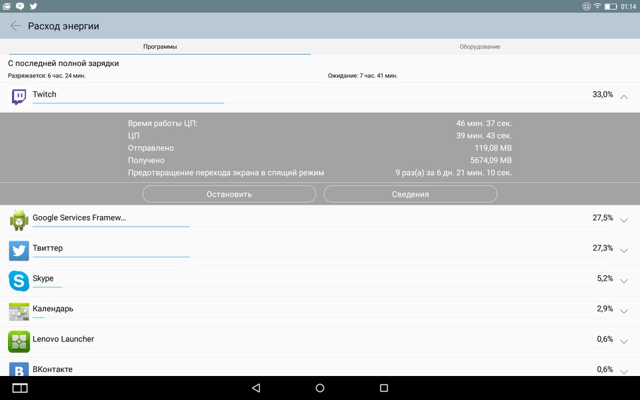Image resolution: width=640 pixels, height=400 pixels.
Task: Tap the 5674,09 MB received value
Action: click(491, 161)
